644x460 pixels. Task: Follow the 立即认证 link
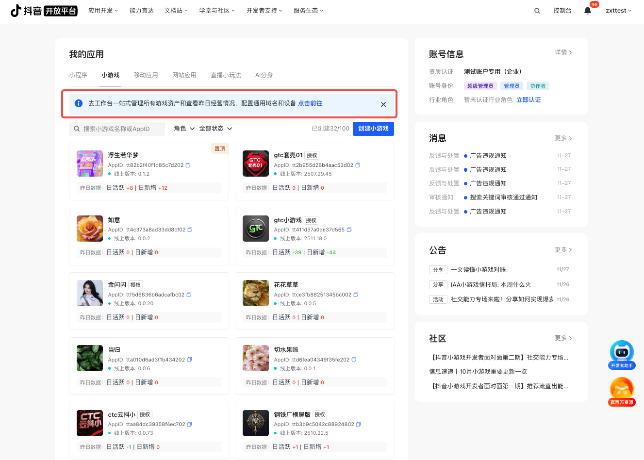pos(528,100)
